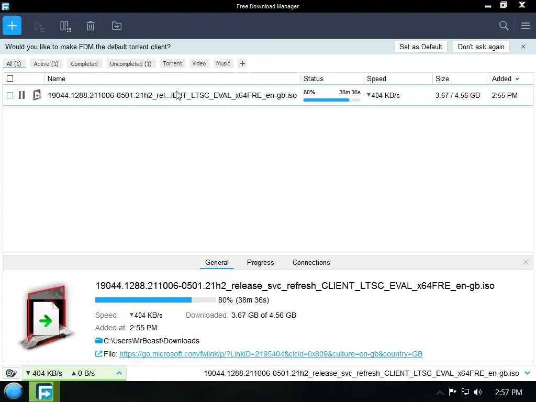Click the status bar download speed 404 KB/s

pos(44,373)
